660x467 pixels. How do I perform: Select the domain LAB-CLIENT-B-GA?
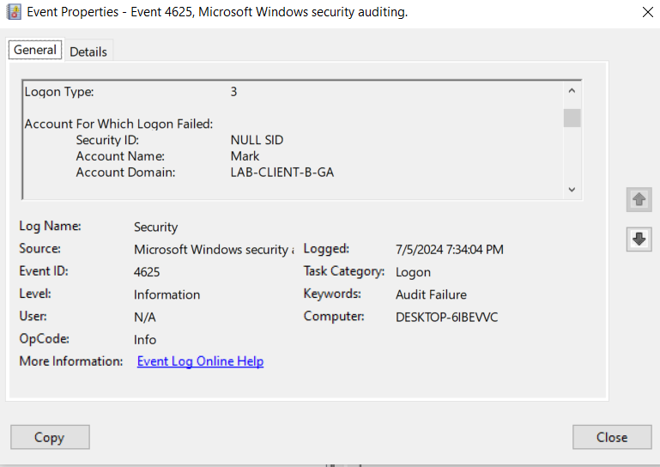click(282, 173)
